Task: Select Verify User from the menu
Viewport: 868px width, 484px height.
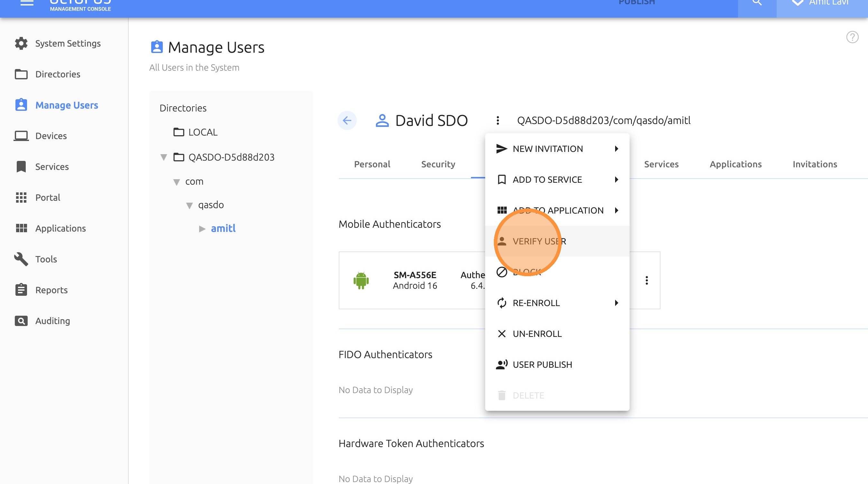Action: pyautogui.click(x=539, y=241)
